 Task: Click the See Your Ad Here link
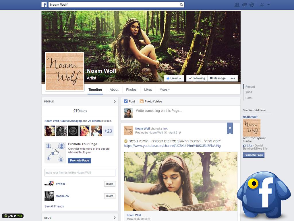254,110
